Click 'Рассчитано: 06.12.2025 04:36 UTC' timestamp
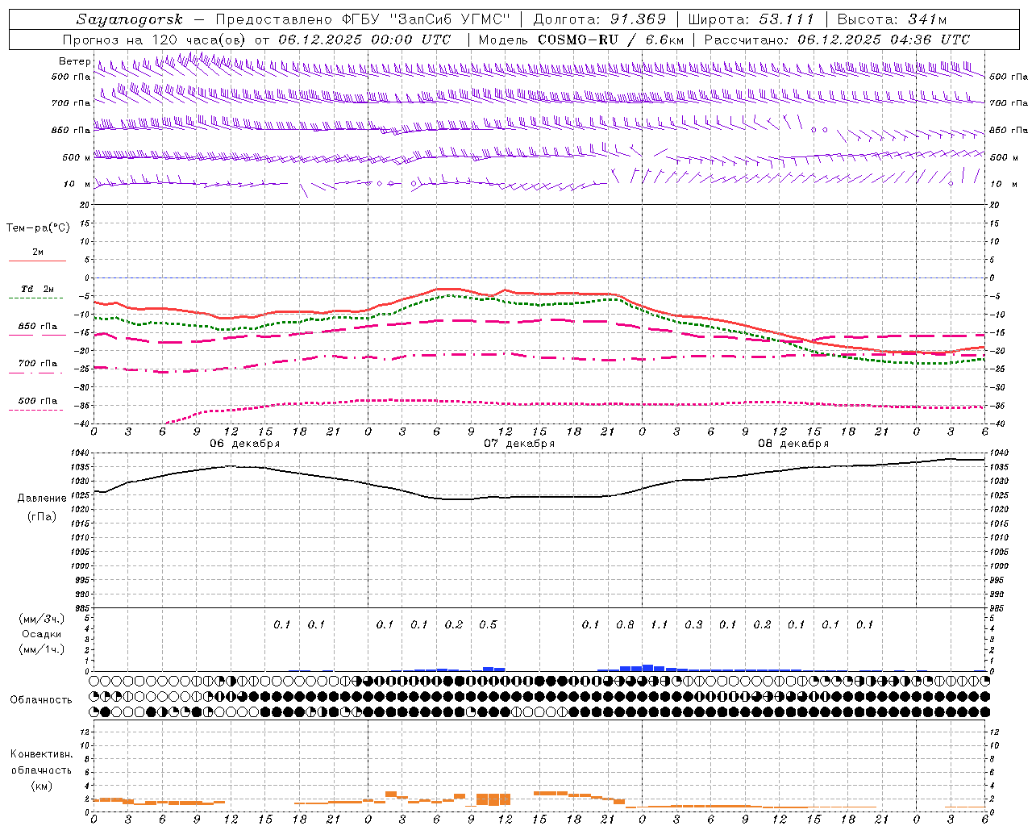 (837, 40)
